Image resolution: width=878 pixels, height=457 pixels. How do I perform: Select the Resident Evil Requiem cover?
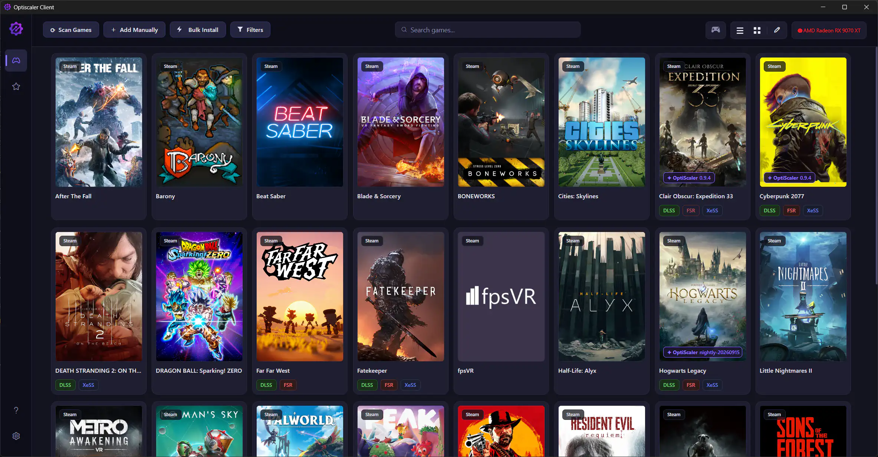[x=602, y=431]
